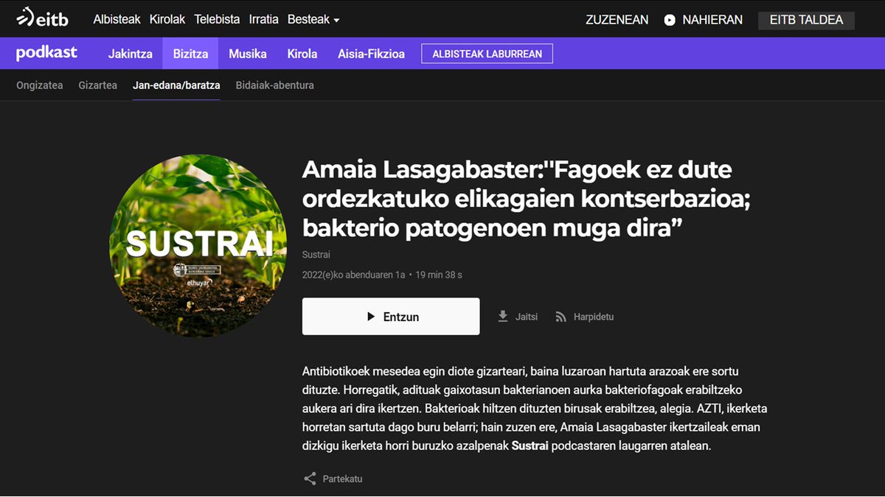Select the Jan-edana/baratza subcategory

tap(176, 85)
